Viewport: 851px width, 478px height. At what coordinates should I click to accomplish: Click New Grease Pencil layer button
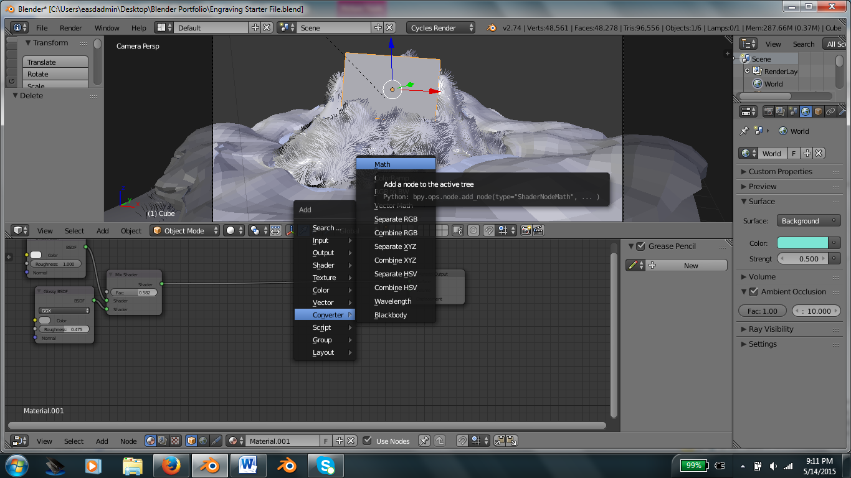click(x=687, y=265)
